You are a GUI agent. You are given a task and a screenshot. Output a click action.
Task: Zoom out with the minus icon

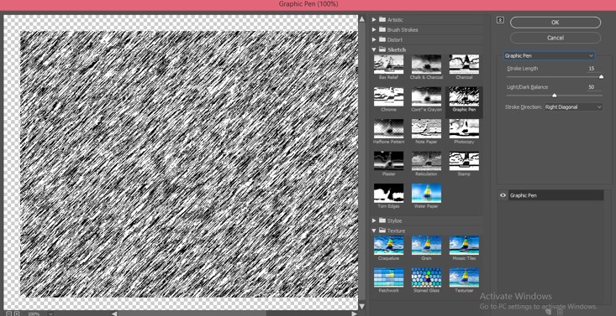[9, 313]
